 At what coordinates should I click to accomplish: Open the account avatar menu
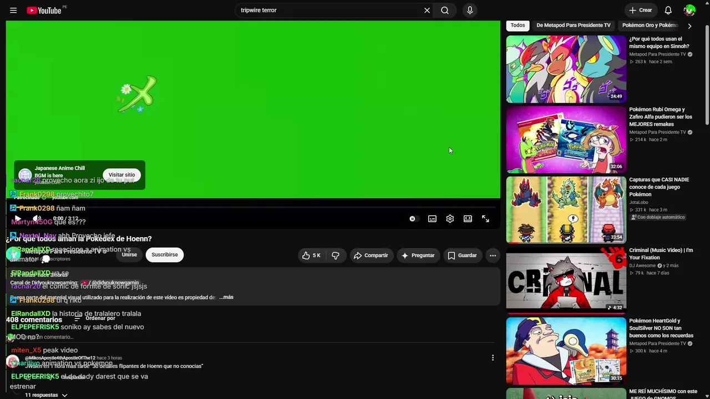tap(689, 11)
